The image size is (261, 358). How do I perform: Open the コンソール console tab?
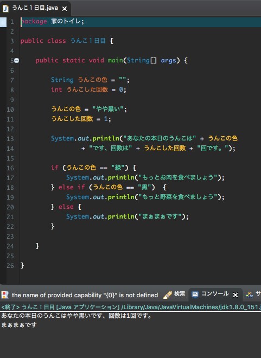coord(215,293)
